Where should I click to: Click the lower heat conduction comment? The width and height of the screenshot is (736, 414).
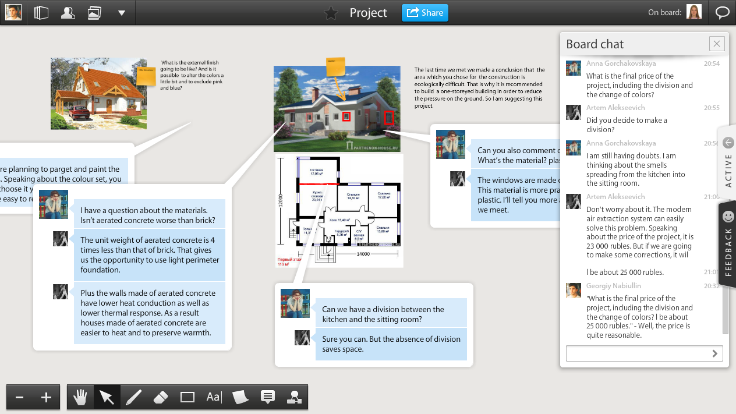click(x=149, y=313)
